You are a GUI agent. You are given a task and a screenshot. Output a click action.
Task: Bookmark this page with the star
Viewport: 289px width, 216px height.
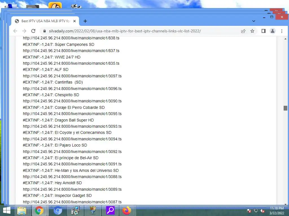pos(252,31)
